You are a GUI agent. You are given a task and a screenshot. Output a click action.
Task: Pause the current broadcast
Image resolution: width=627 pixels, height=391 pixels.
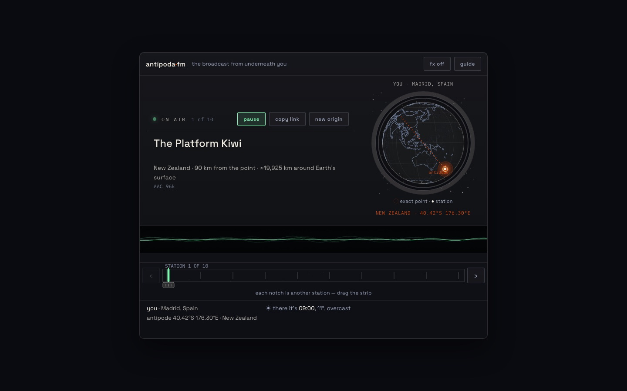(251, 119)
